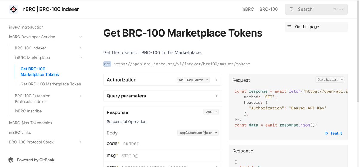Collapse the inBRC Developer Service section
This screenshot has width=359, height=167.
pyautogui.click(x=80, y=37)
